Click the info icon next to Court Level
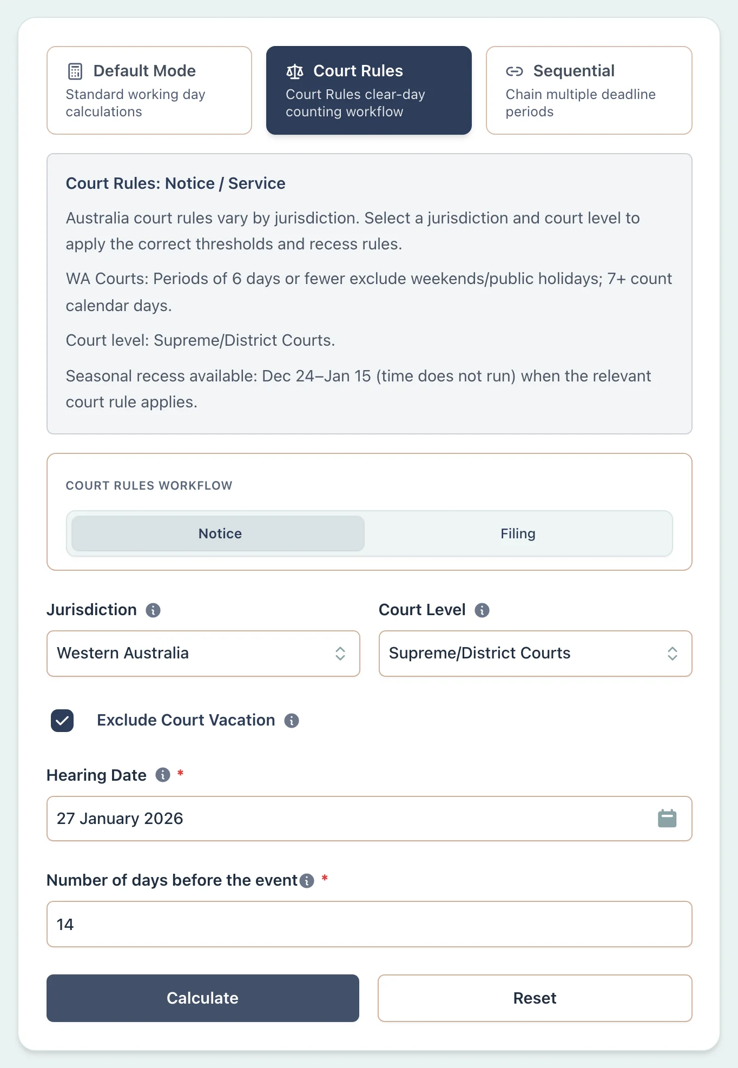Viewport: 738px width, 1068px height. point(483,610)
